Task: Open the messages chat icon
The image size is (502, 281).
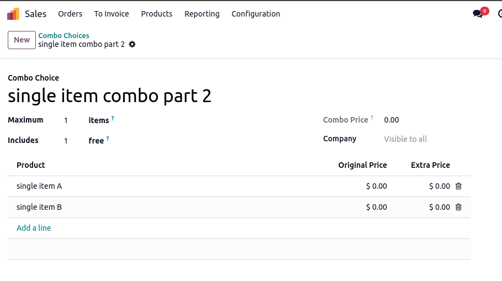Action: [x=478, y=14]
